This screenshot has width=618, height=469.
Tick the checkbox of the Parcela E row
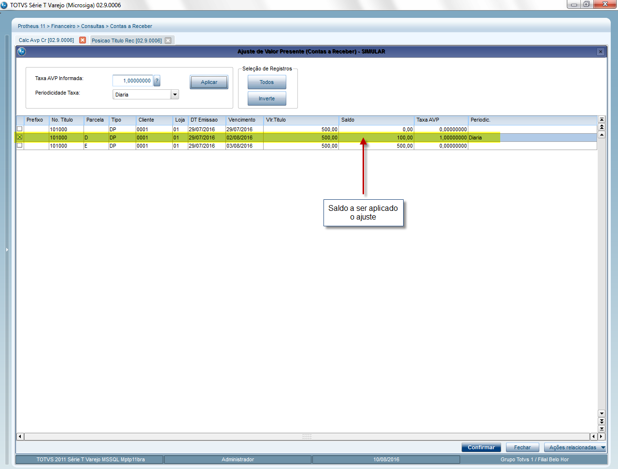point(20,145)
